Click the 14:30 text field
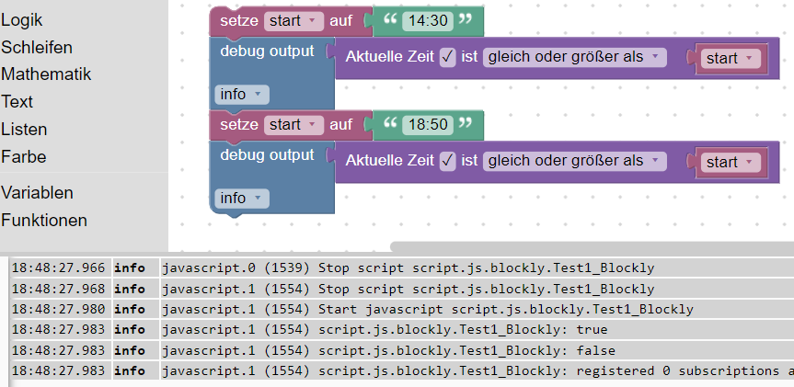 tap(428, 20)
